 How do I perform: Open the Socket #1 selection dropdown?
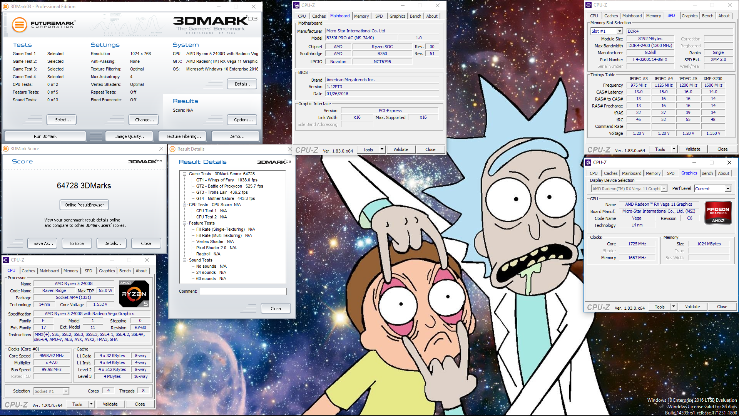(66, 391)
